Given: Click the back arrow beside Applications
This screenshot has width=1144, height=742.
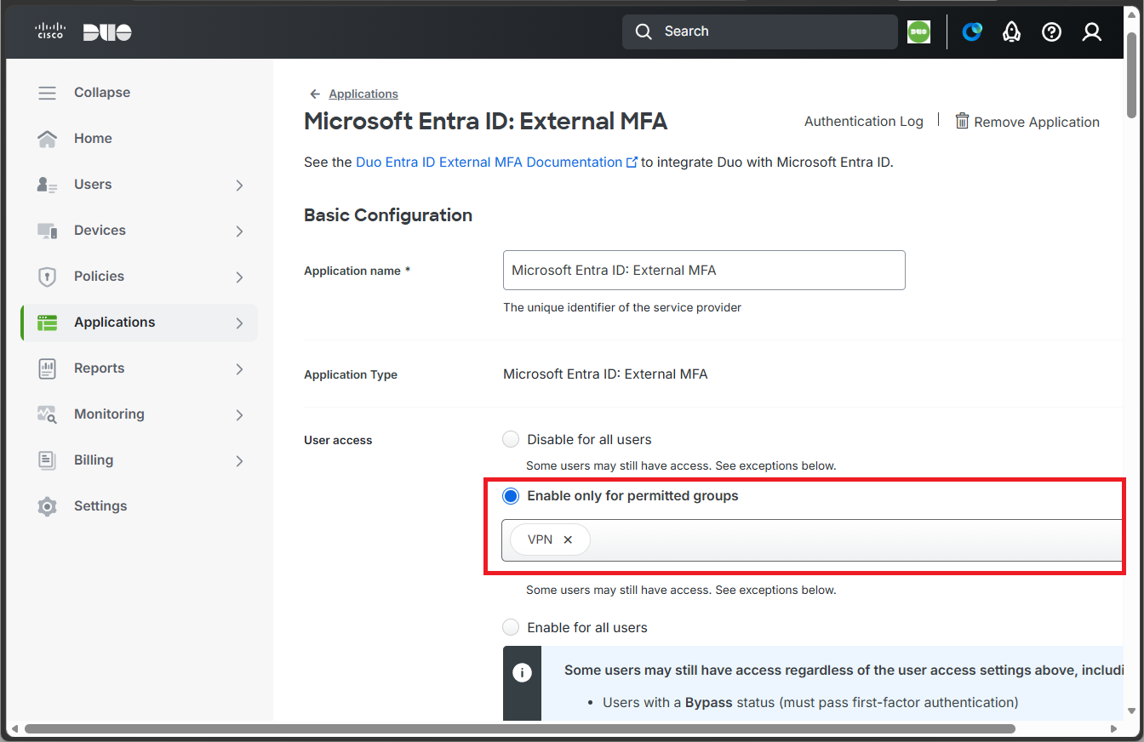Looking at the screenshot, I should (x=315, y=94).
